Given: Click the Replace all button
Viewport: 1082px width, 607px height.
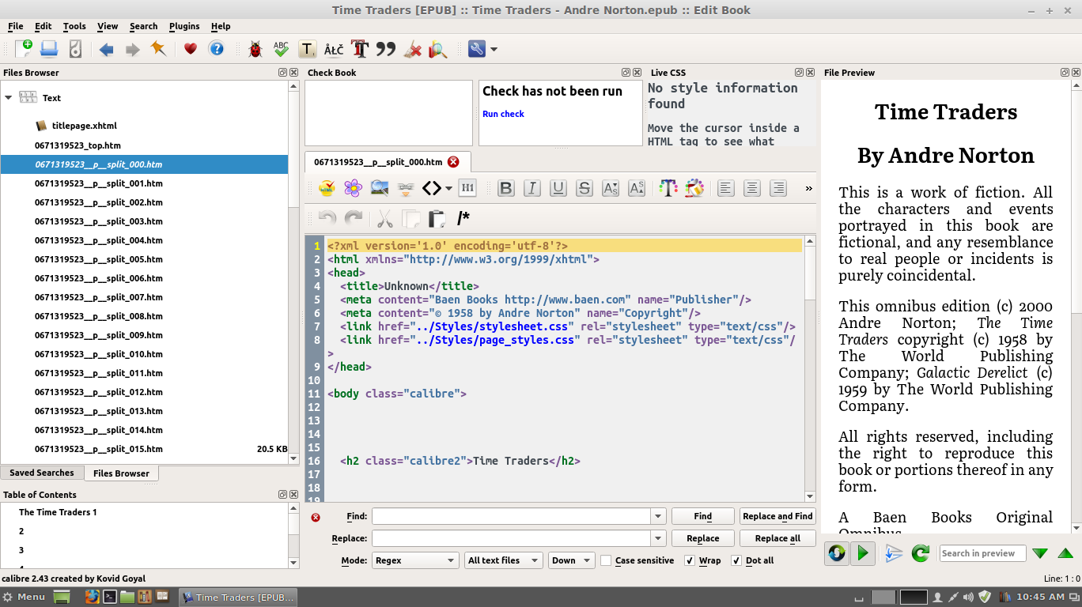Looking at the screenshot, I should tap(777, 538).
